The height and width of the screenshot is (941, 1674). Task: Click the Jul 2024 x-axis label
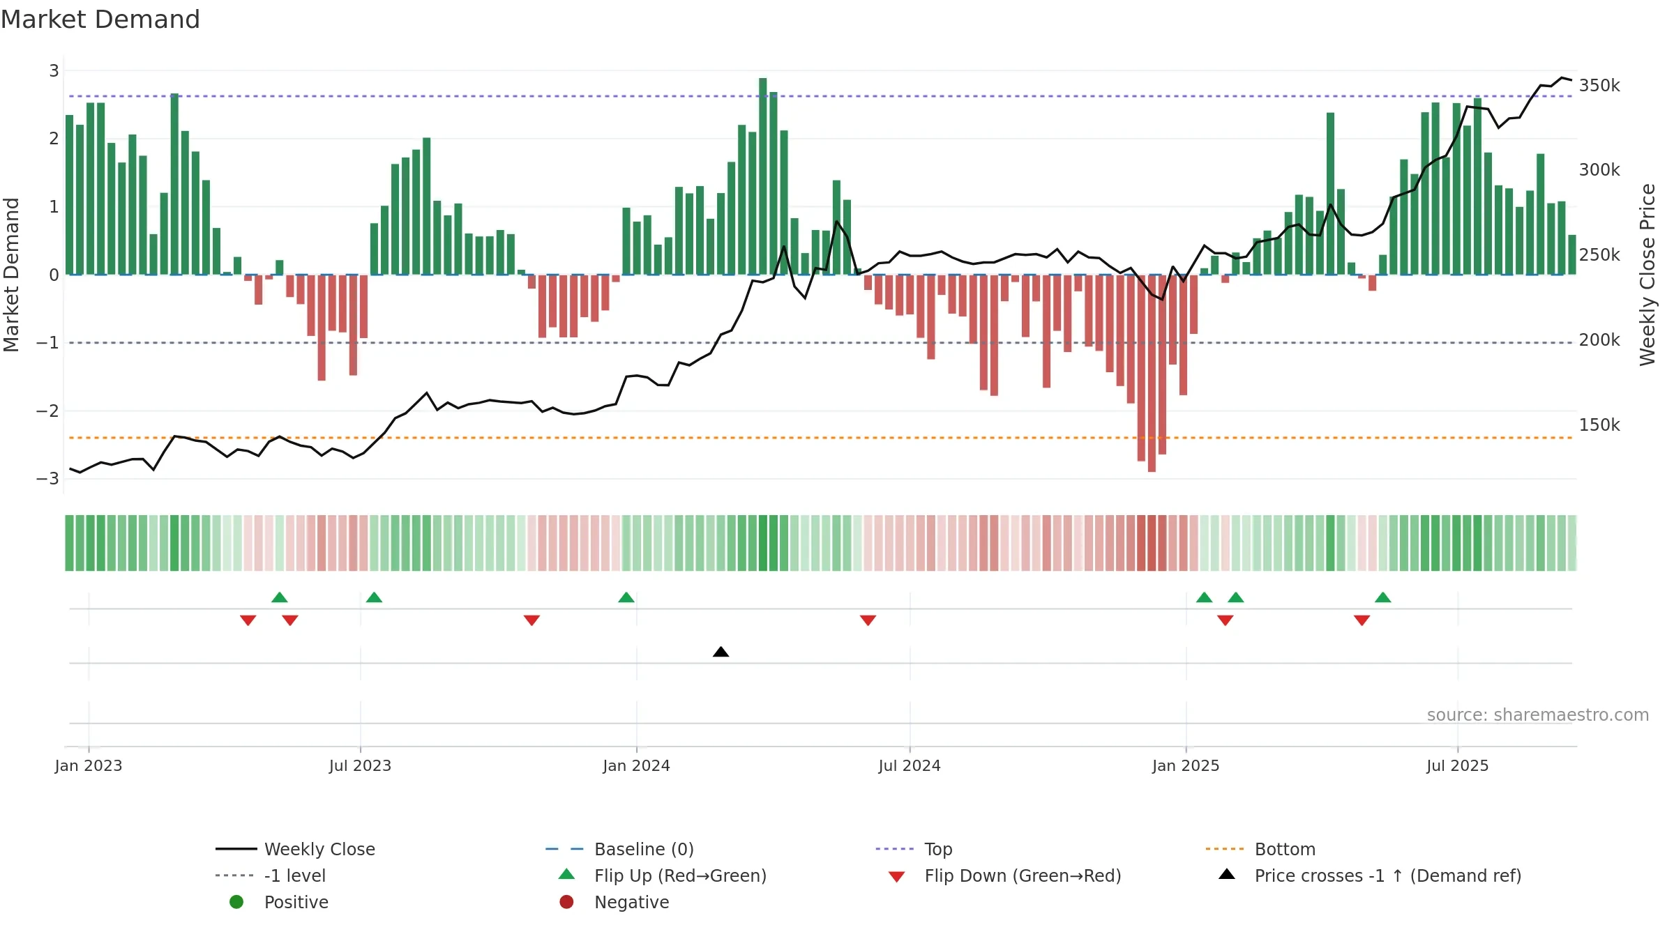[910, 765]
